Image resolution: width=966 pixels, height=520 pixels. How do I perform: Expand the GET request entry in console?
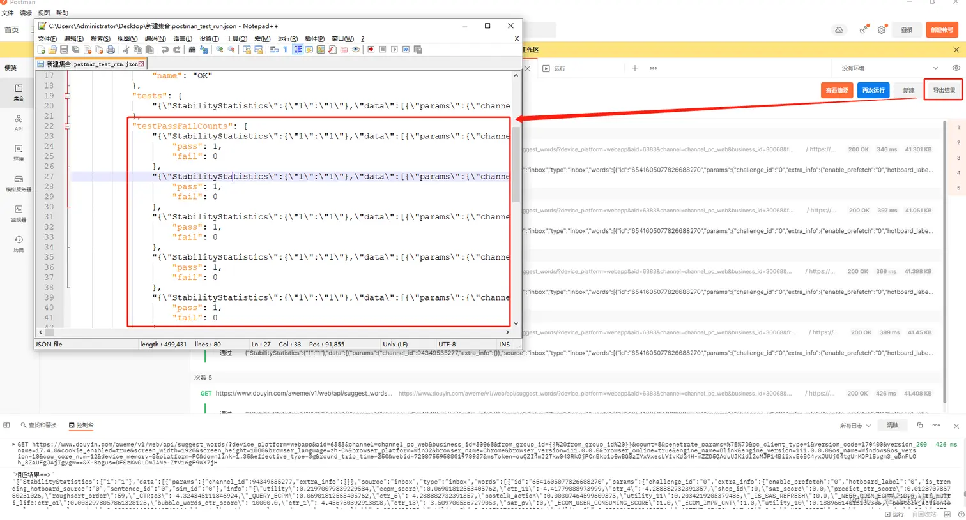point(13,444)
